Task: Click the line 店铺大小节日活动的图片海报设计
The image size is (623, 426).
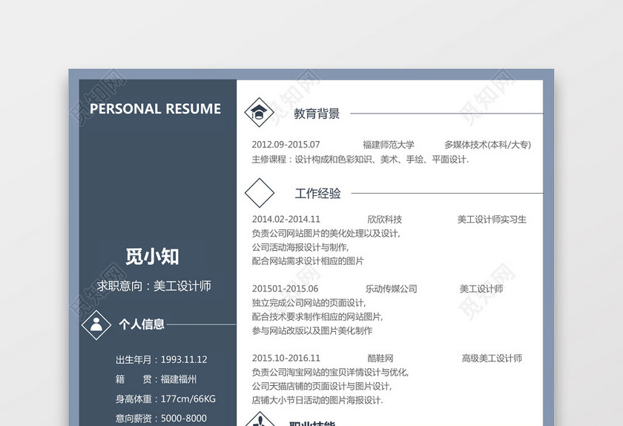Action: coord(317,400)
